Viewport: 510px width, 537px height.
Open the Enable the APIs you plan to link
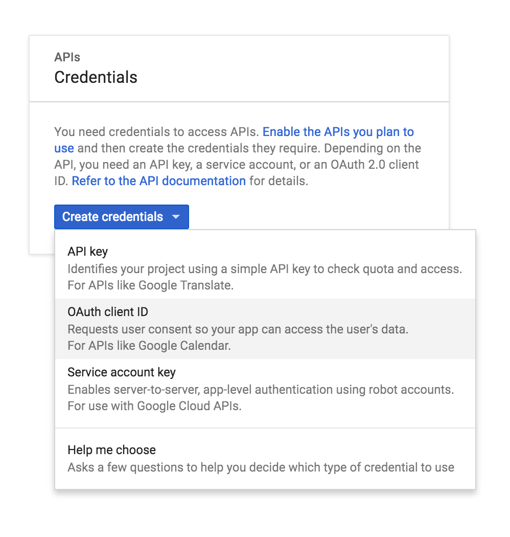[x=338, y=132]
